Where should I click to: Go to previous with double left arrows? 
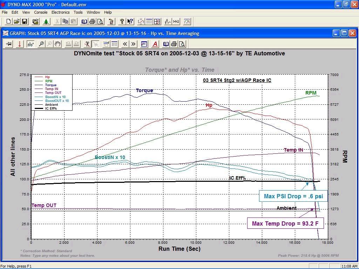[125, 44]
